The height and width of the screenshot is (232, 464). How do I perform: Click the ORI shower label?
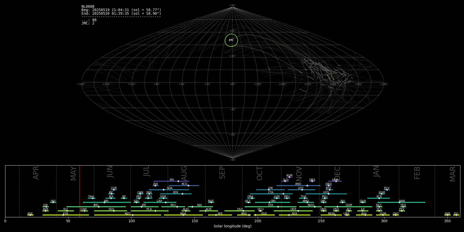tap(273, 201)
